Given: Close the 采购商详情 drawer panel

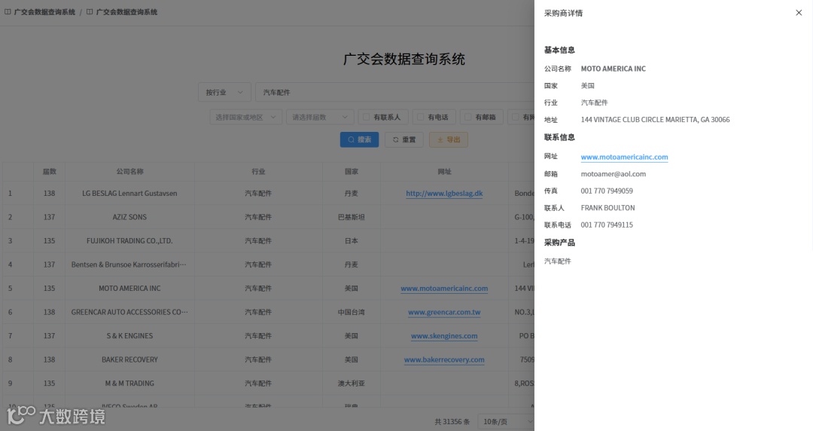Looking at the screenshot, I should [799, 13].
